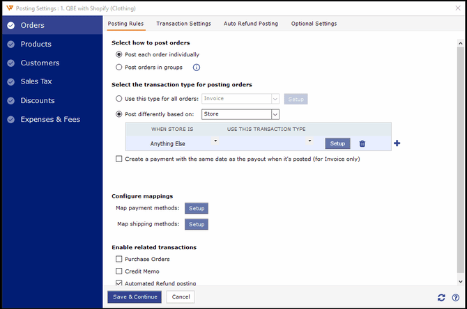Select Use this type for all orders
467x309 pixels.
(119, 99)
